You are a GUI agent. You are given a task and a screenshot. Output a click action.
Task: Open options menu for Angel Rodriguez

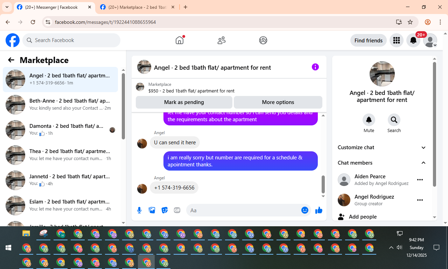(x=420, y=200)
